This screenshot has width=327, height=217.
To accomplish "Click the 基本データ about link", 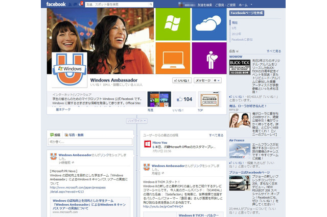I will coord(63,110).
